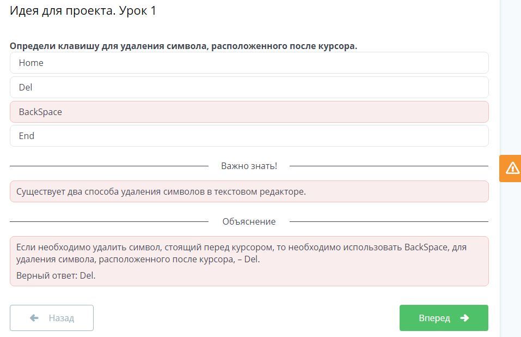
Task: Click the horizontal line right of Объяснение
Action: pos(389,222)
